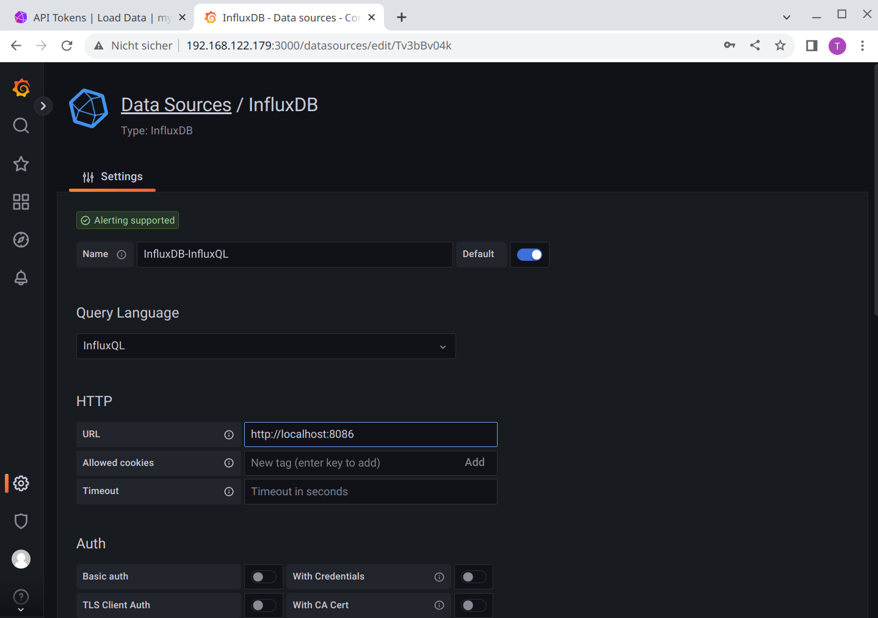Select the Settings tab
Image resolution: width=878 pixels, height=618 pixels.
coord(112,177)
